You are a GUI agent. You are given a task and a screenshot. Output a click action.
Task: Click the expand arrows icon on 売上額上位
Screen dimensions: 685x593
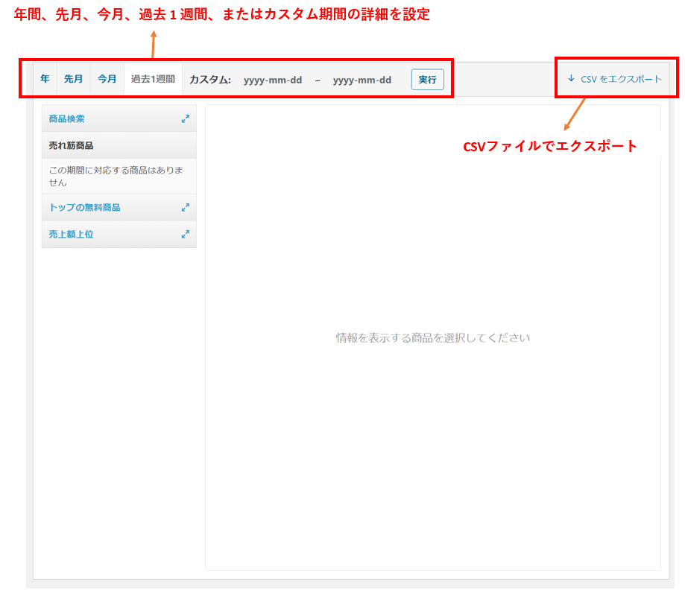click(185, 234)
